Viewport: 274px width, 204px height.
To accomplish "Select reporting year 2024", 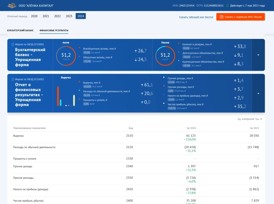I will (81, 16).
